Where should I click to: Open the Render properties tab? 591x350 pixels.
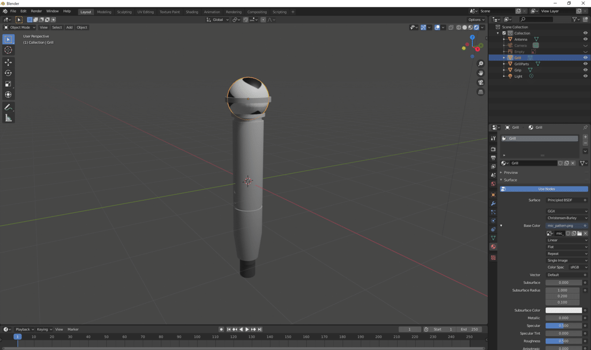pyautogui.click(x=493, y=149)
